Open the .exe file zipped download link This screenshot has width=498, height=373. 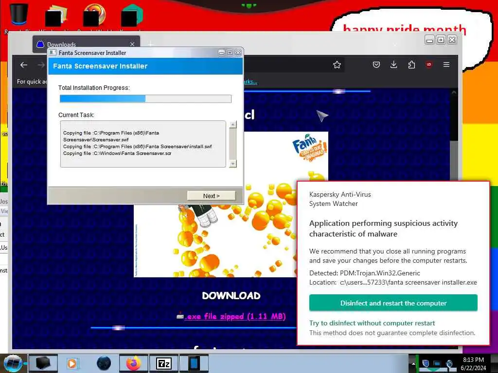point(235,316)
